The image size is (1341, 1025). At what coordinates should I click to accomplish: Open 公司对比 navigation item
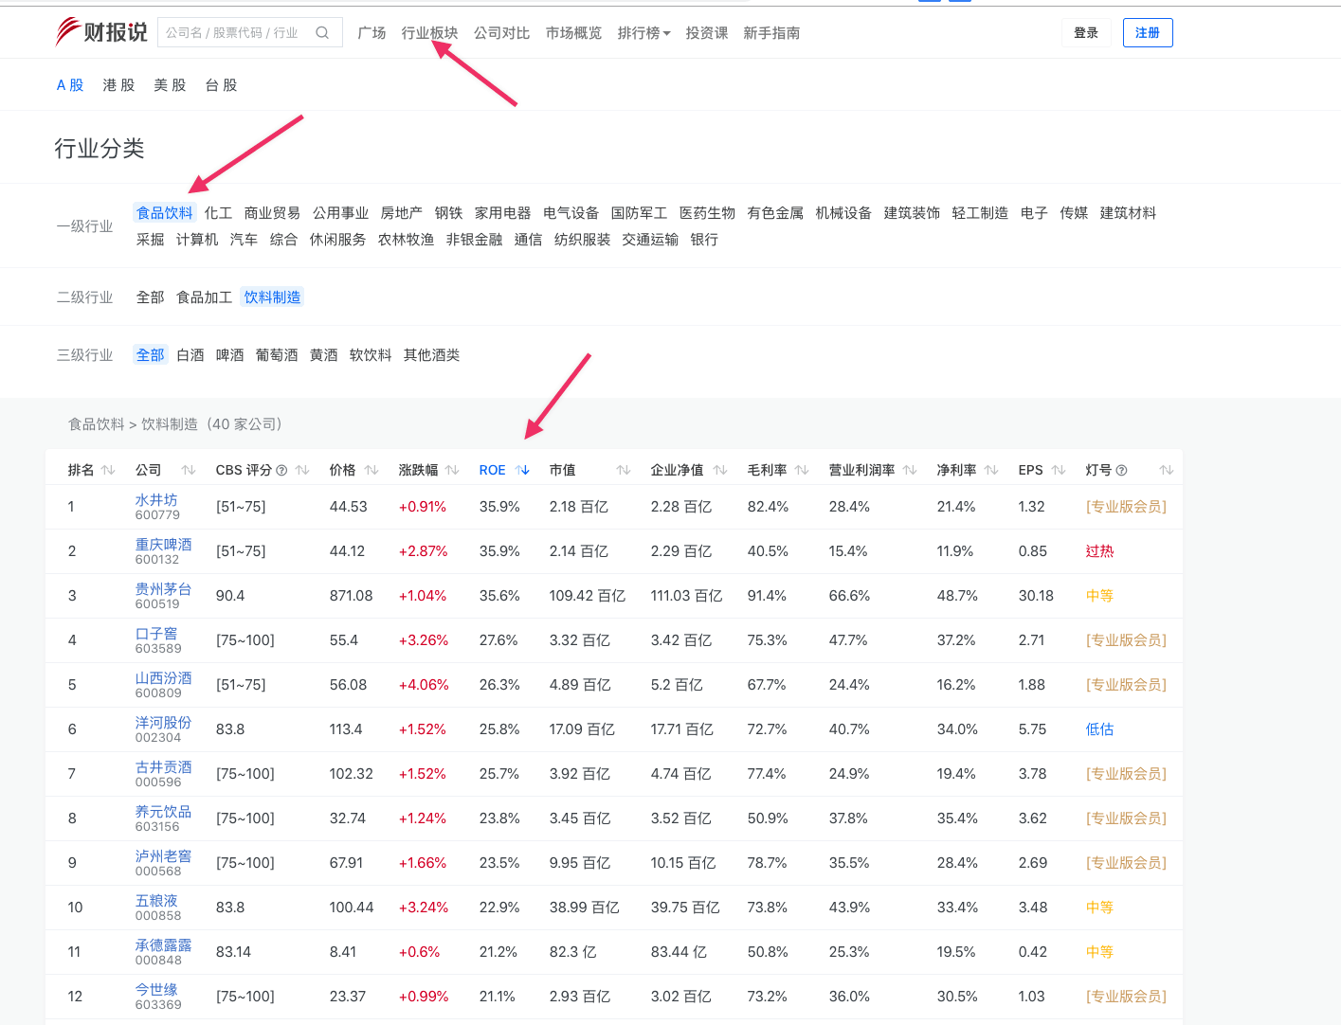tap(501, 33)
